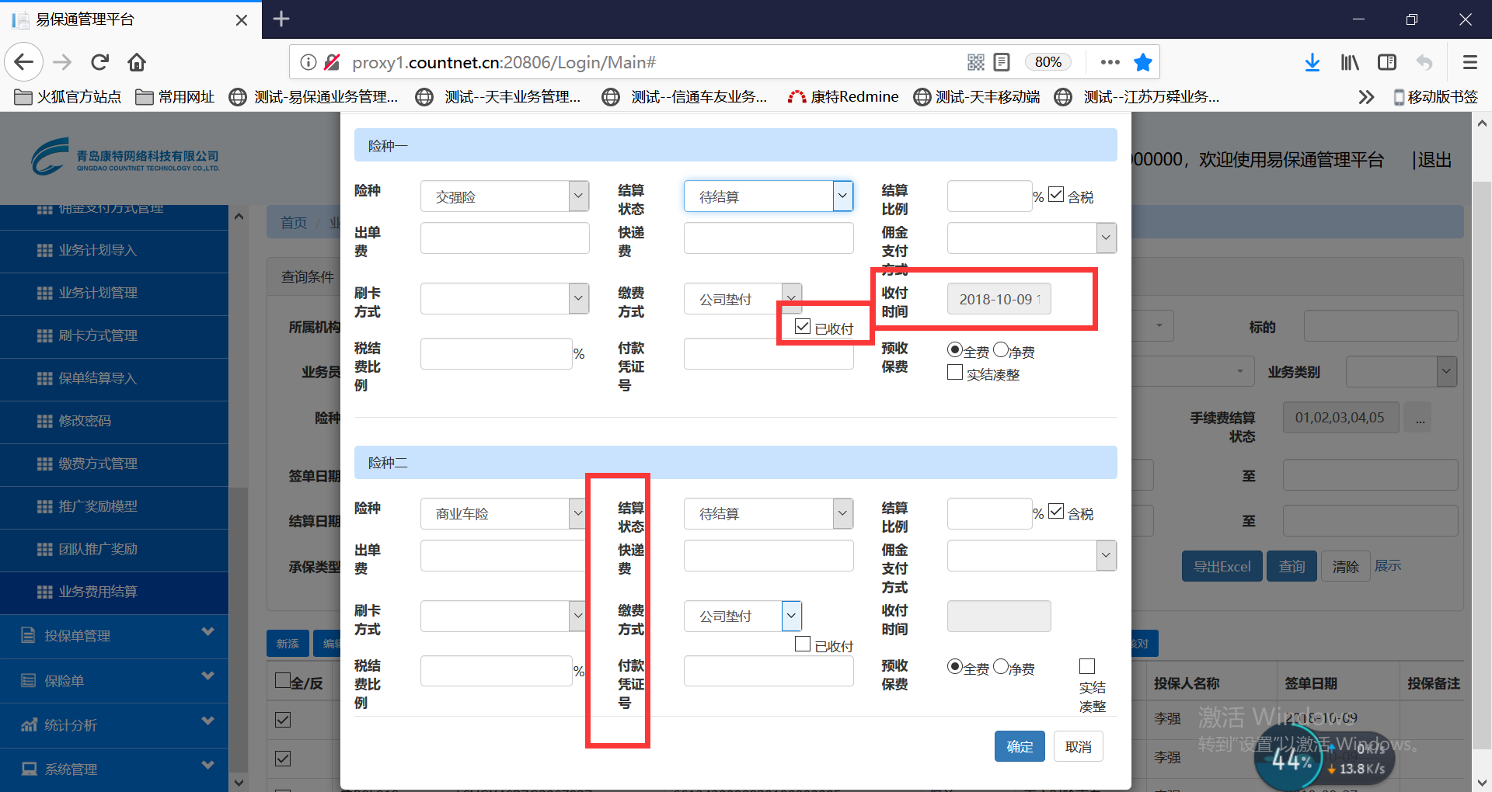1492x792 pixels.
Task: Toggle 含税 checkbox in 险种二
Action: tap(1056, 512)
